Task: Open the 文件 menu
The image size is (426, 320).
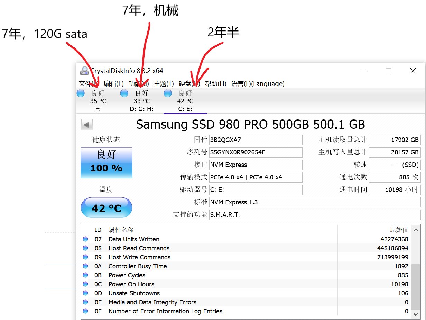Action: pyautogui.click(x=89, y=83)
